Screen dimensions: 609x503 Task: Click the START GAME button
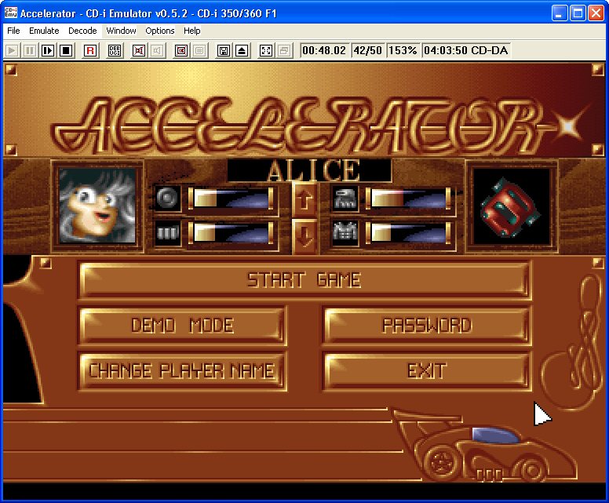(x=304, y=280)
